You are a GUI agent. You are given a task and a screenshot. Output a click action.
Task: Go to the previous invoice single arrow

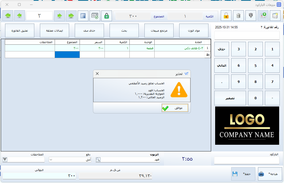coord(19,16)
